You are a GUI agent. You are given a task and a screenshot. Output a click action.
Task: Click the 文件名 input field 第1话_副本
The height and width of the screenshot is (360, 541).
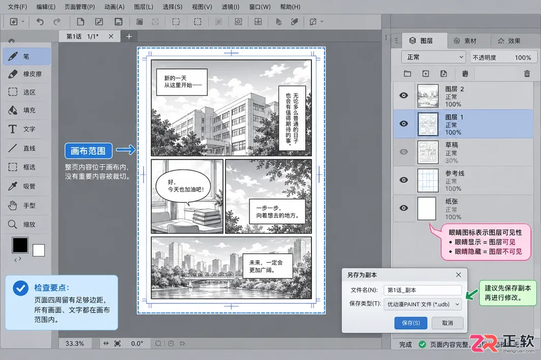pyautogui.click(x=423, y=290)
